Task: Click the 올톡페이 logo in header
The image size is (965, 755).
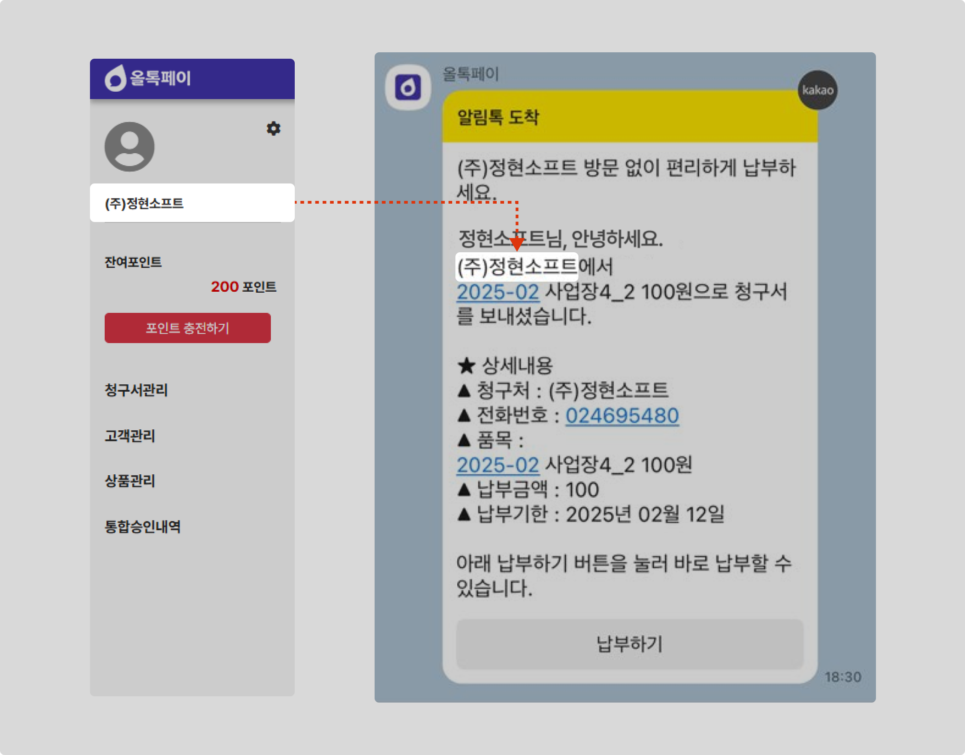Action: pos(148,78)
